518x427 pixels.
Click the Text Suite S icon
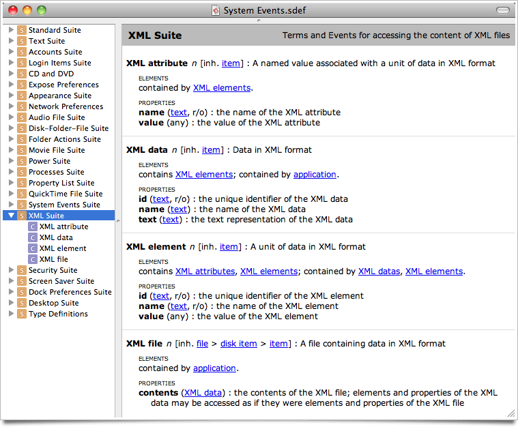click(21, 42)
